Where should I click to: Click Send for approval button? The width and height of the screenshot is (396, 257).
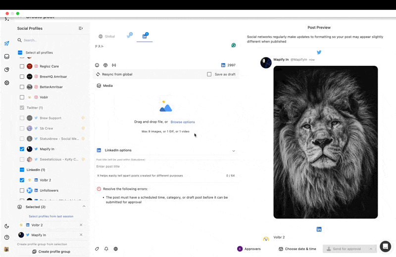[344, 249]
